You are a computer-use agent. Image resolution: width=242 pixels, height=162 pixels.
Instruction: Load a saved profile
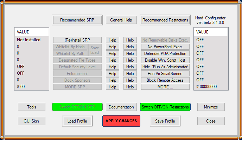click(77, 121)
